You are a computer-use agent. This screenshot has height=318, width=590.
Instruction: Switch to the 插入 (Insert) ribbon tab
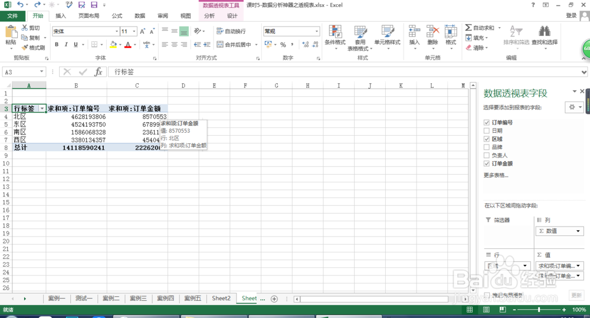[60, 16]
